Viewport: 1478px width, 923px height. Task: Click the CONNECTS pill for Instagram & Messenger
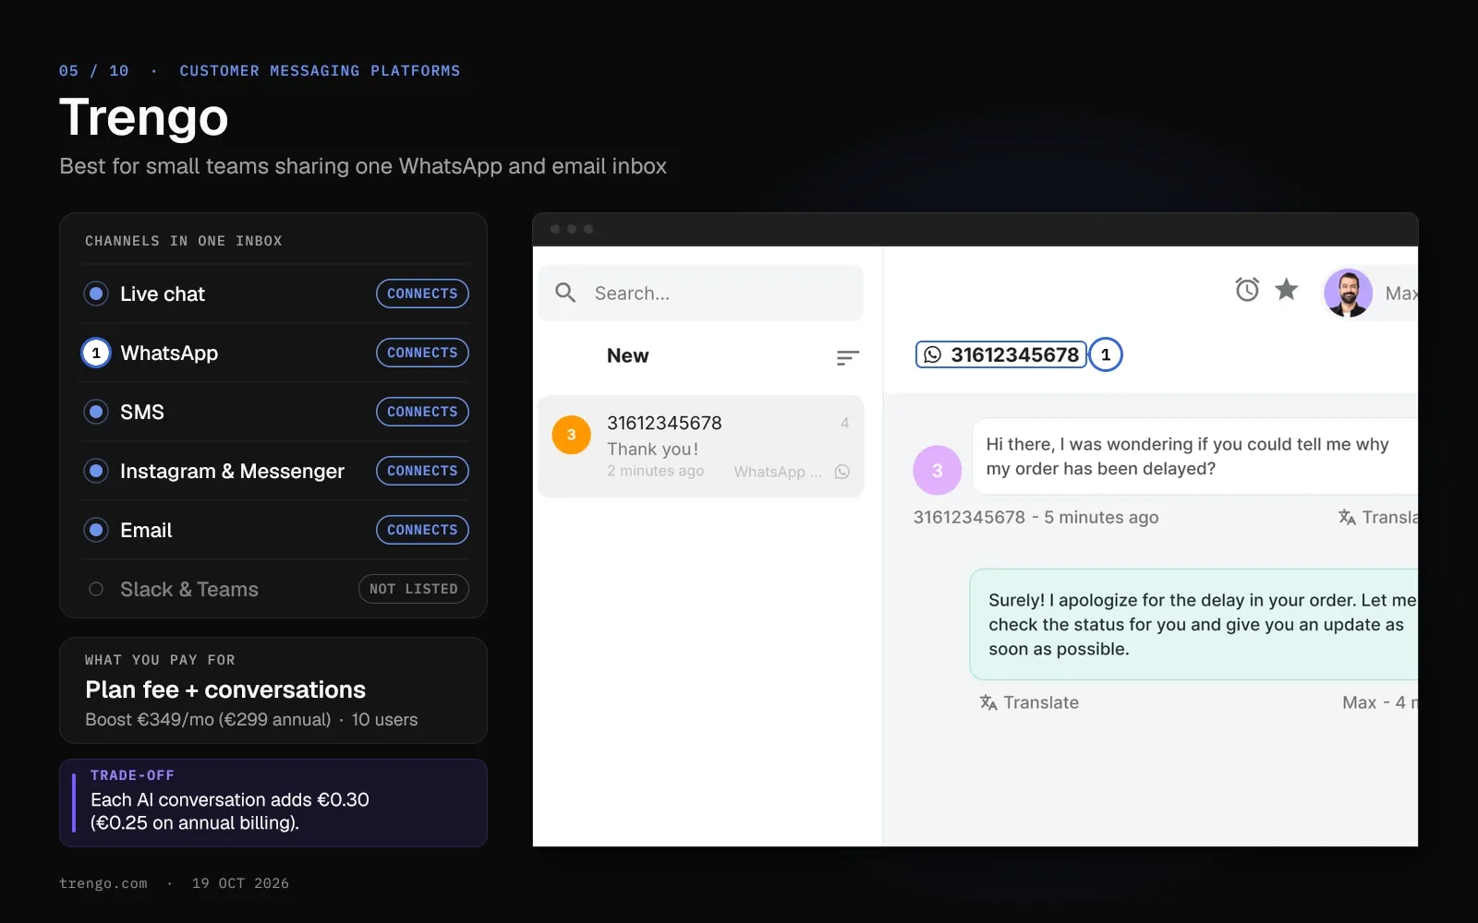(422, 471)
